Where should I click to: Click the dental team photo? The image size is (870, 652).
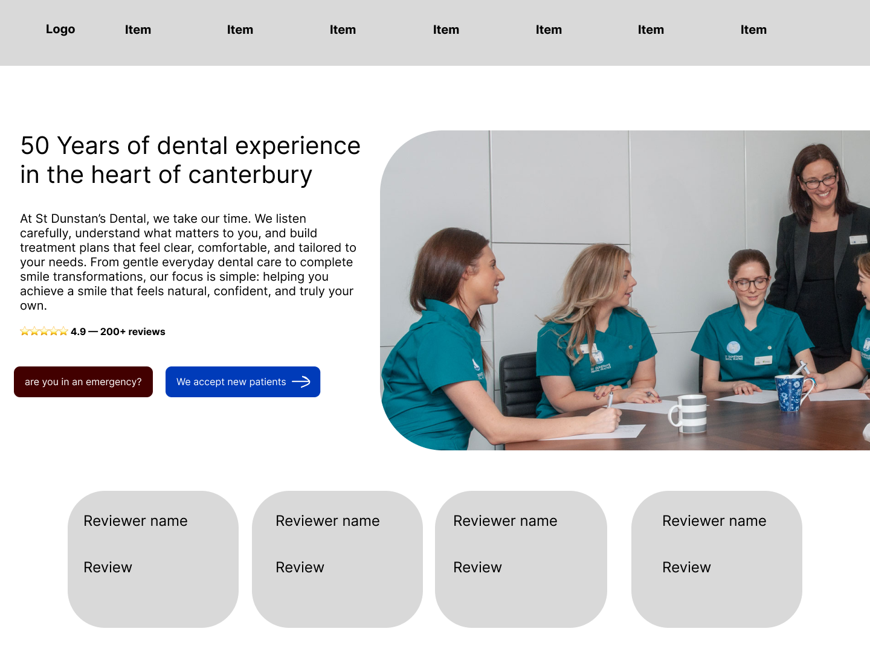point(625,290)
